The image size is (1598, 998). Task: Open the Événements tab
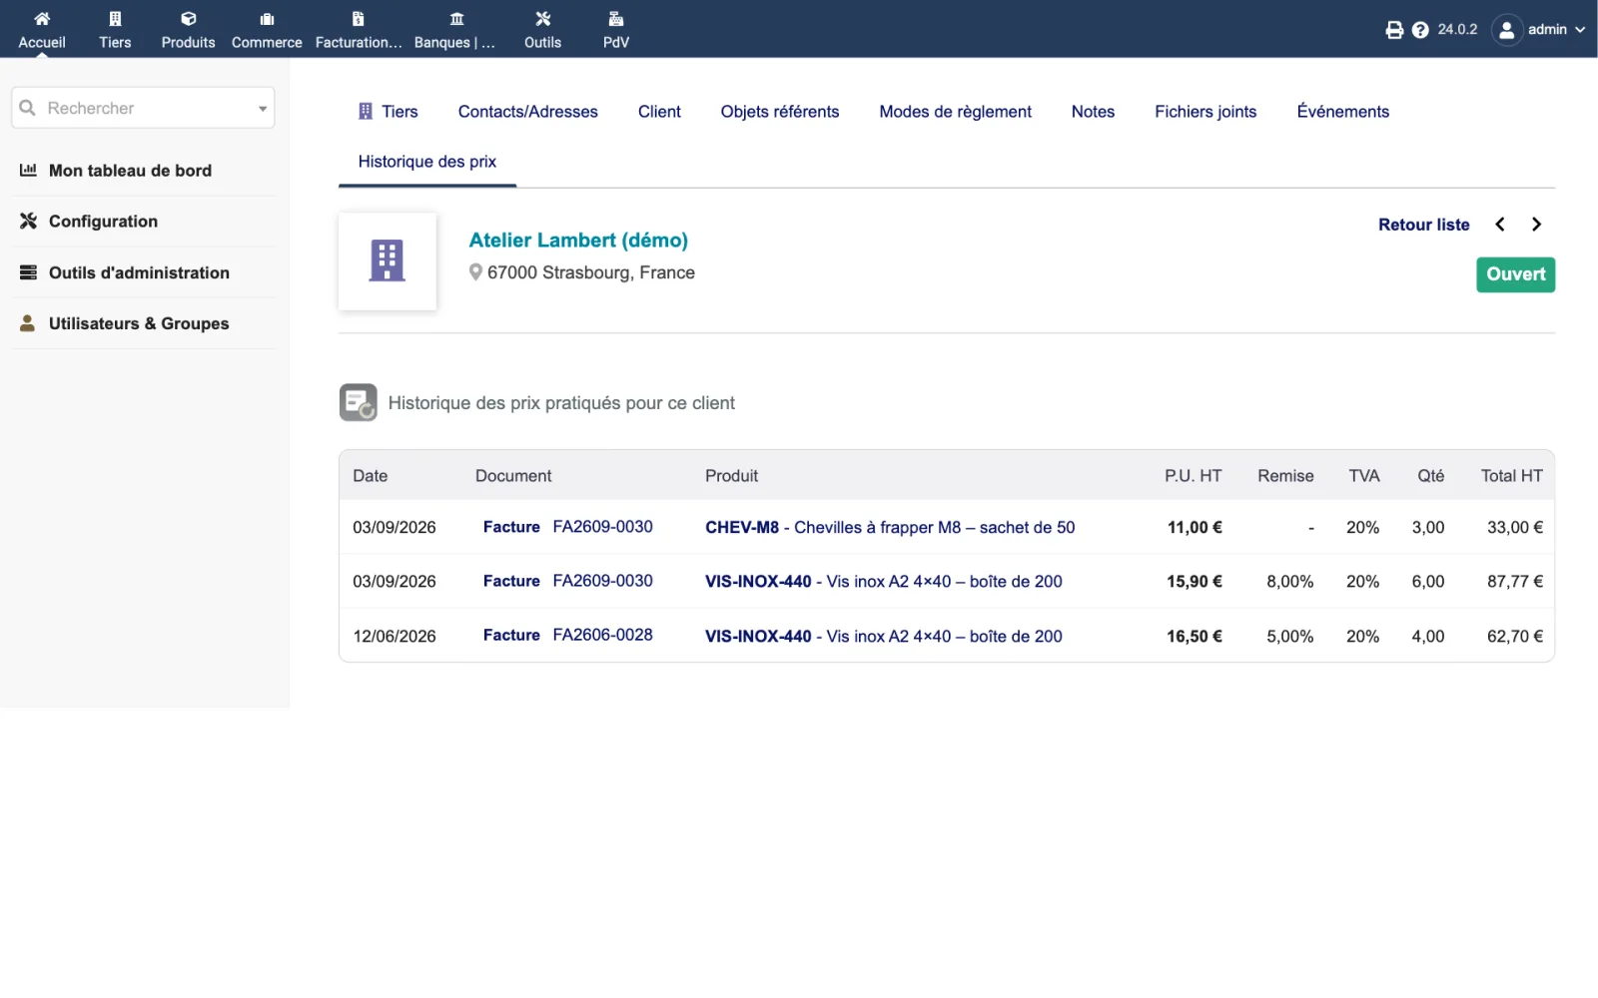(x=1342, y=112)
